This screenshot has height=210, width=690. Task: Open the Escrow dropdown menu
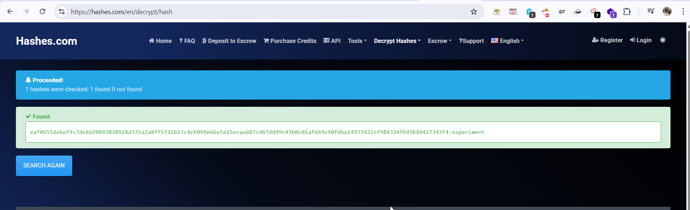tap(439, 41)
